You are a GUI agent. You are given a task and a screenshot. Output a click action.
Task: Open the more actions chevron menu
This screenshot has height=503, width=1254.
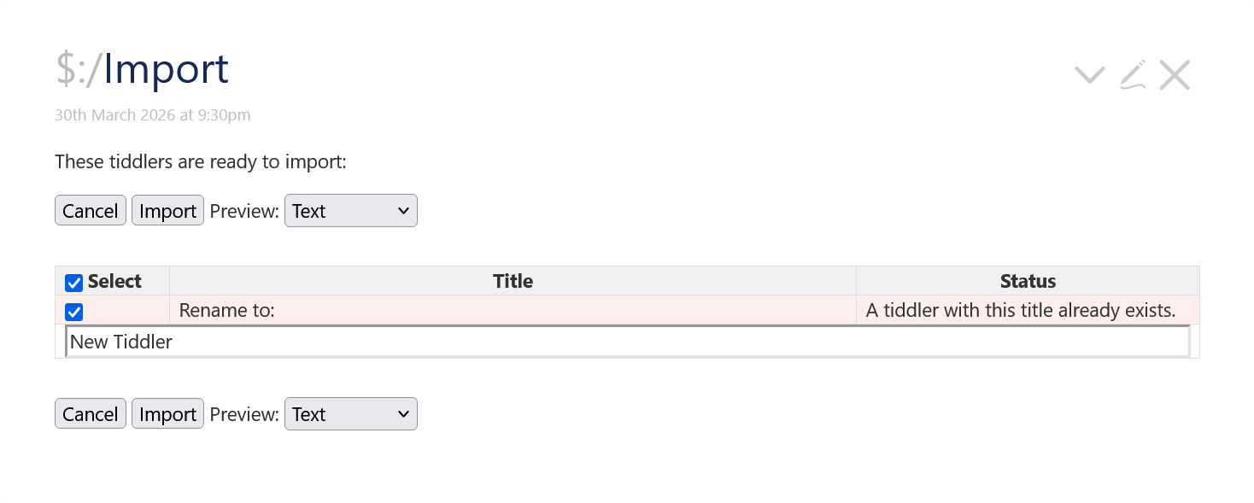pos(1089,75)
